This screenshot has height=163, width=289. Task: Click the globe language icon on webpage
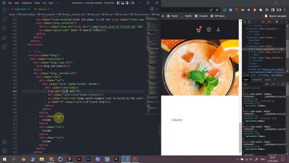click(x=209, y=29)
